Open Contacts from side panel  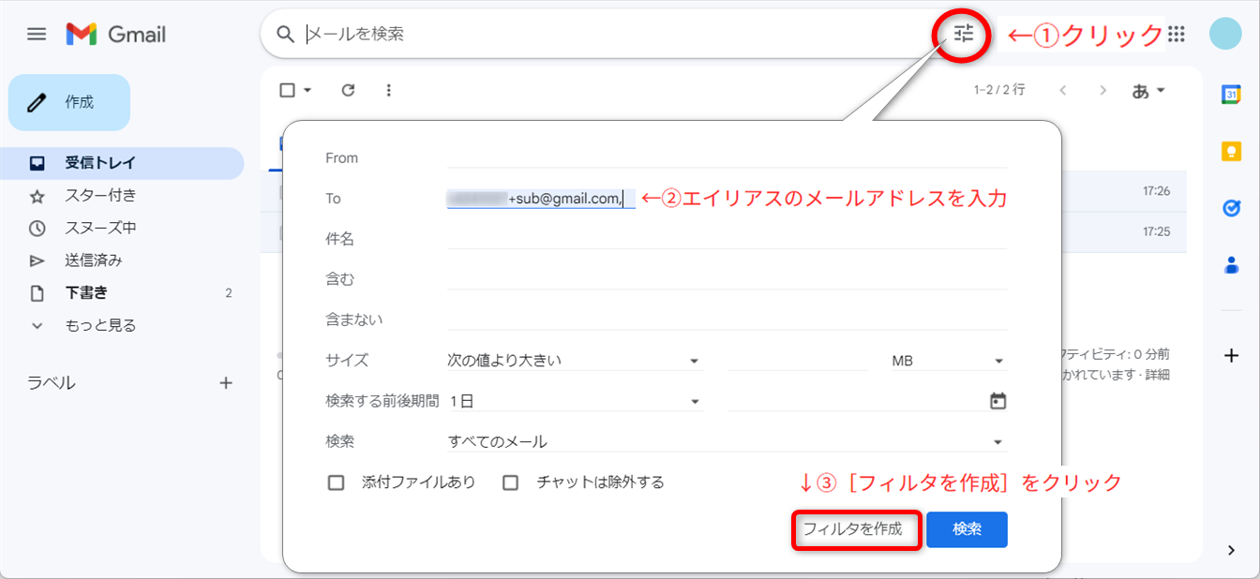1231,265
